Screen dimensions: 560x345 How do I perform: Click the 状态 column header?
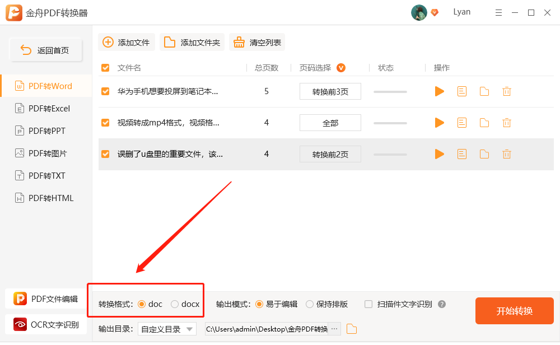coord(386,68)
